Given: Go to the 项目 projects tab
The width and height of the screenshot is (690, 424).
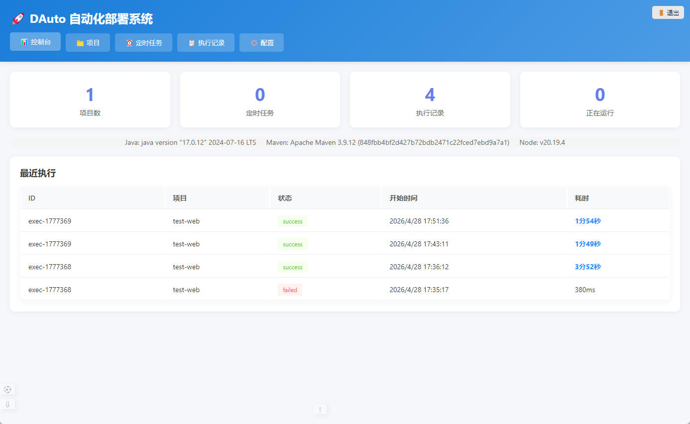Looking at the screenshot, I should 88,43.
